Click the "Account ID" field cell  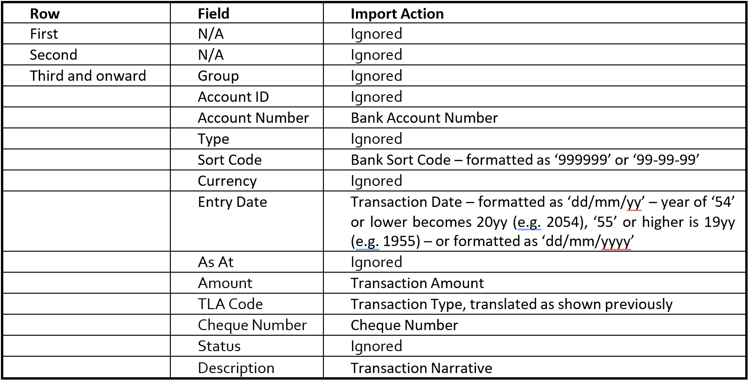[x=233, y=97]
